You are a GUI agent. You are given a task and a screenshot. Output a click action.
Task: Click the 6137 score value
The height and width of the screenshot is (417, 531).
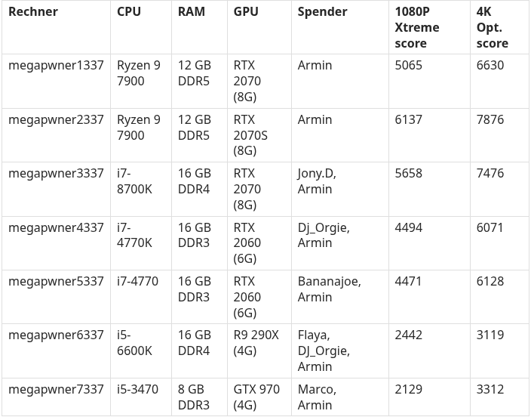click(x=409, y=120)
